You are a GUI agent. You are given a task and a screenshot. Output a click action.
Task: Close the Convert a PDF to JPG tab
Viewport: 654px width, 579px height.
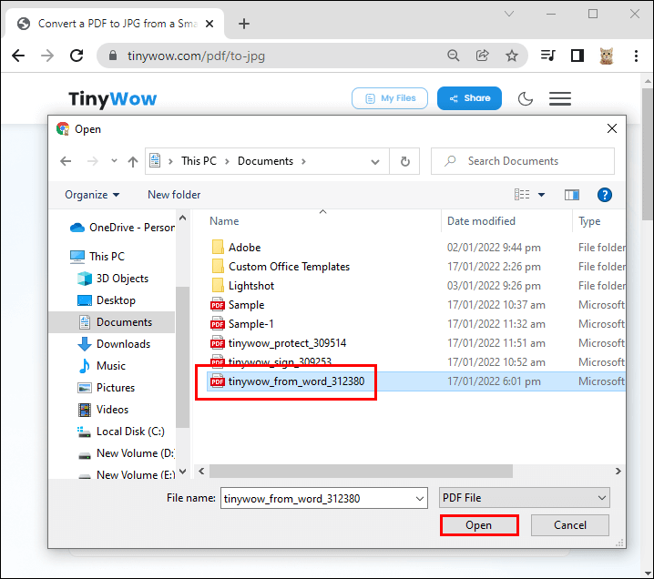[209, 24]
